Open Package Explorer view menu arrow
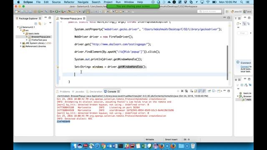The width and height of the screenshot is (267, 150). point(50,23)
